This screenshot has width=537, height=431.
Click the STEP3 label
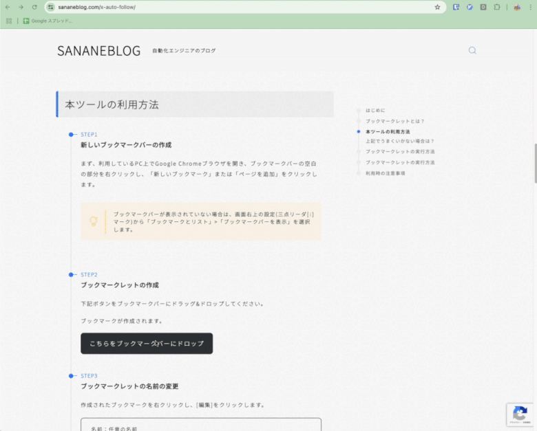pyautogui.click(x=89, y=376)
